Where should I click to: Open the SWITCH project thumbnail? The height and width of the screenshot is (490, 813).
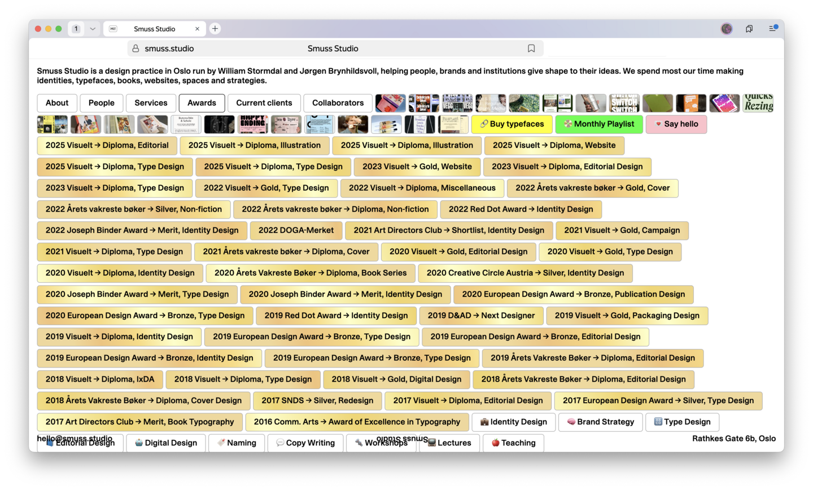pyautogui.click(x=624, y=103)
